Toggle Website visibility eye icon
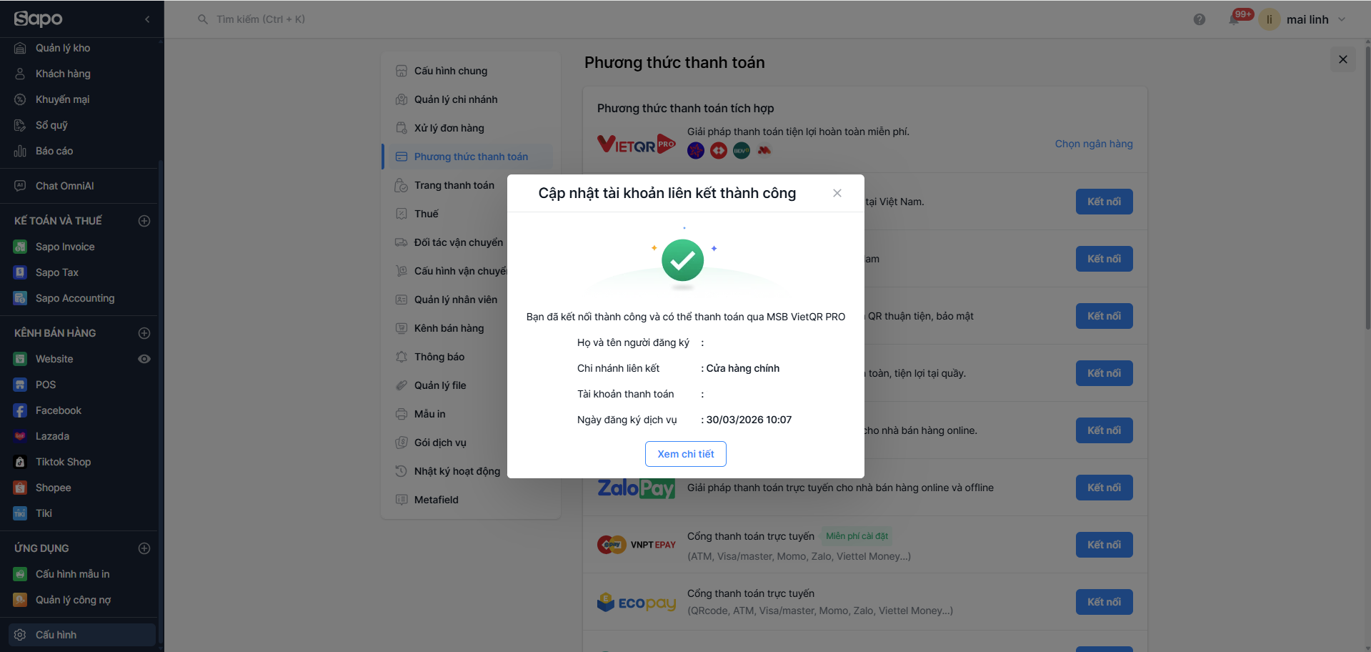1371x652 pixels. pyautogui.click(x=144, y=359)
